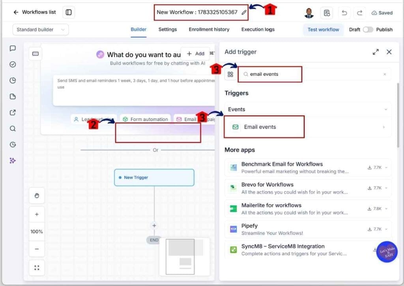Select Mailerlite for workflows app
The width and height of the screenshot is (404, 286).
tap(308, 209)
